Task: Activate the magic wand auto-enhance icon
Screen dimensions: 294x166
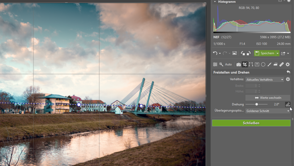Action: click(221, 64)
